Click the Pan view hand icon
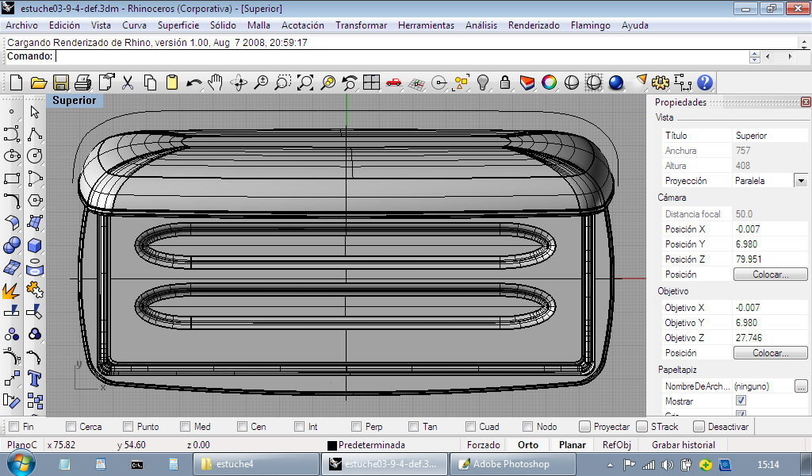 [216, 83]
